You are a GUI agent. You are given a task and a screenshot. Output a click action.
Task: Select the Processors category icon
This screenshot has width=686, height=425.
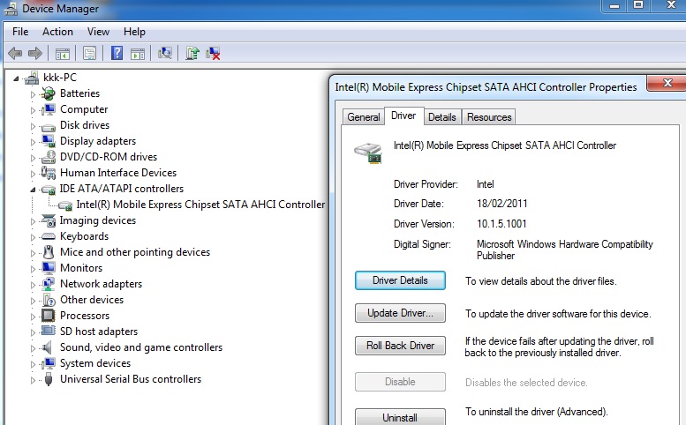[x=48, y=316]
